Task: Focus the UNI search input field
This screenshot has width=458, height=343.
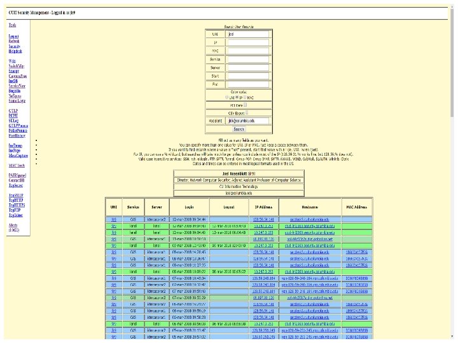Action: pos(248,34)
